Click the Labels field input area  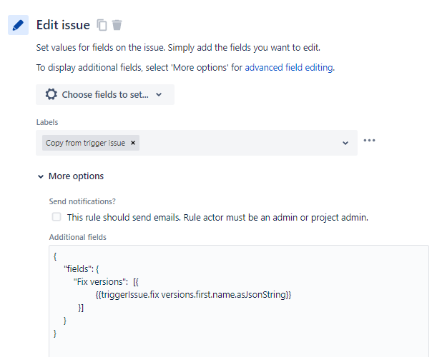197,143
